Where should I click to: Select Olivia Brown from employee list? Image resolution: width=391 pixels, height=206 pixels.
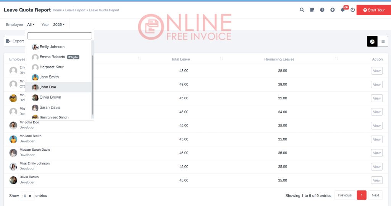(58, 97)
